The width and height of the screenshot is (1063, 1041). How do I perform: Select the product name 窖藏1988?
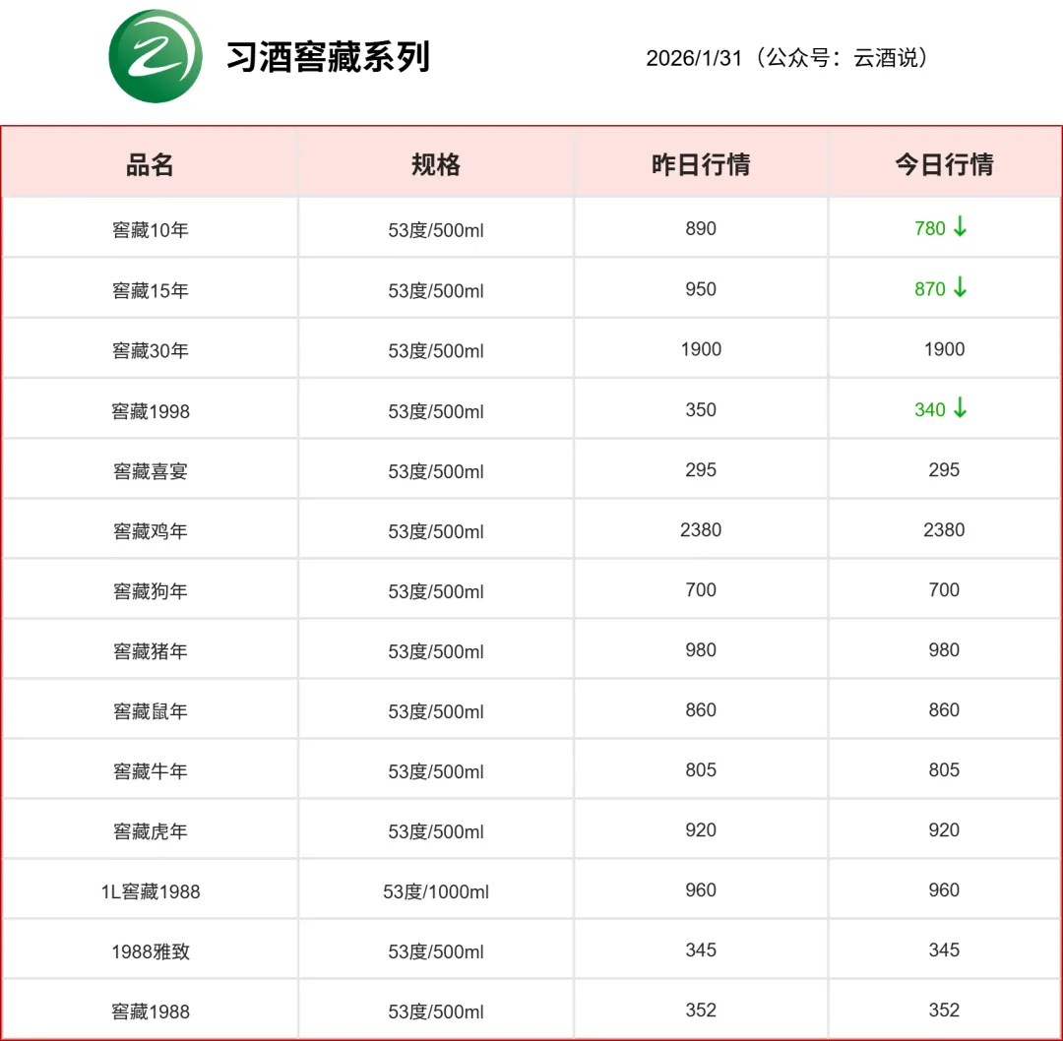(150, 1011)
